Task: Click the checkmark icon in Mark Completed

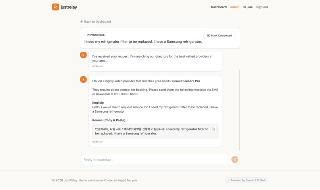Action: (x=208, y=35)
